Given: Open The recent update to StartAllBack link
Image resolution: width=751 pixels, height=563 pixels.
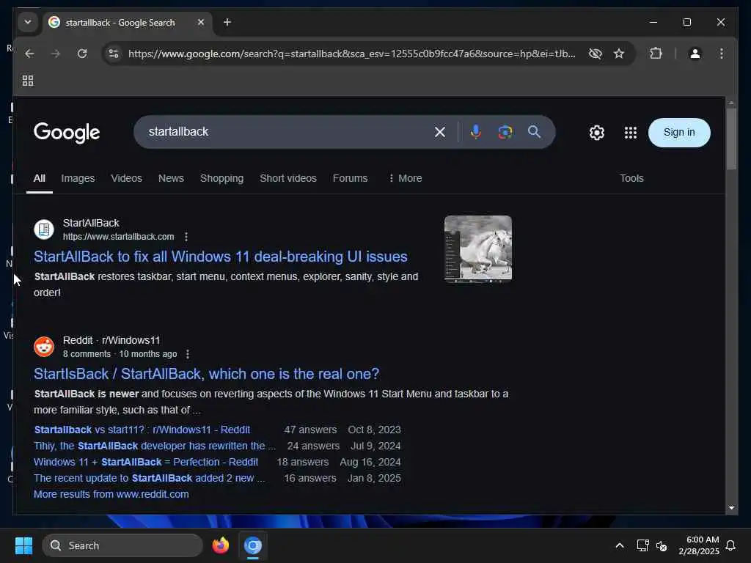Looking at the screenshot, I should point(148,478).
